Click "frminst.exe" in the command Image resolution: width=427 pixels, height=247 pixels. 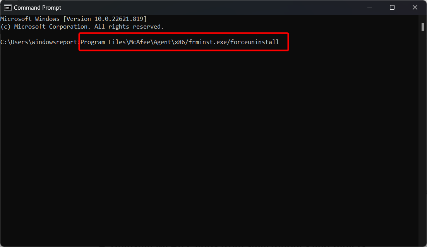click(208, 42)
